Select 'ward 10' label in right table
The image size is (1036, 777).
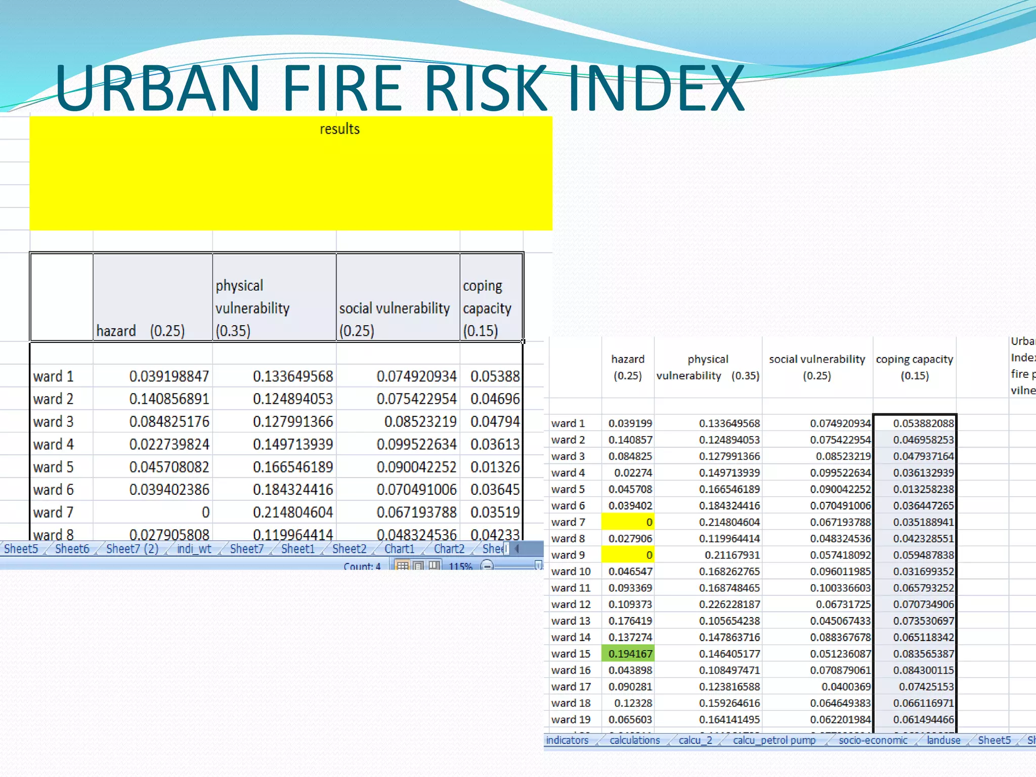click(575, 571)
